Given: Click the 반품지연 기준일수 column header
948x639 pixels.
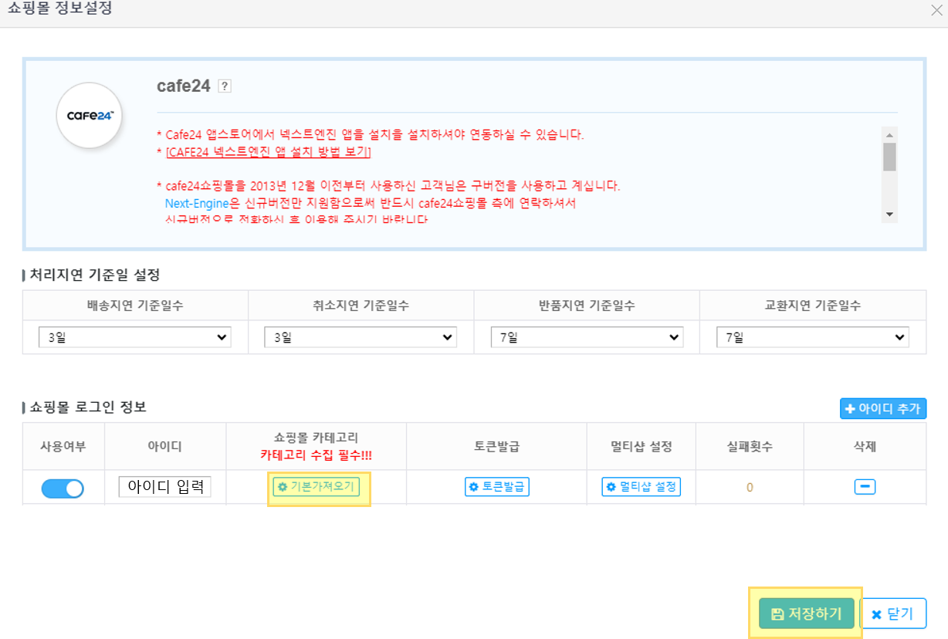Looking at the screenshot, I should pos(587,306).
